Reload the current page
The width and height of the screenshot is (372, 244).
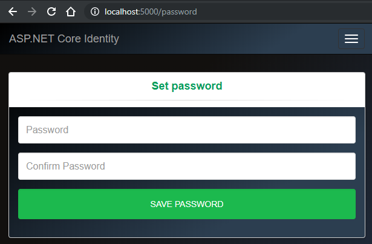51,12
